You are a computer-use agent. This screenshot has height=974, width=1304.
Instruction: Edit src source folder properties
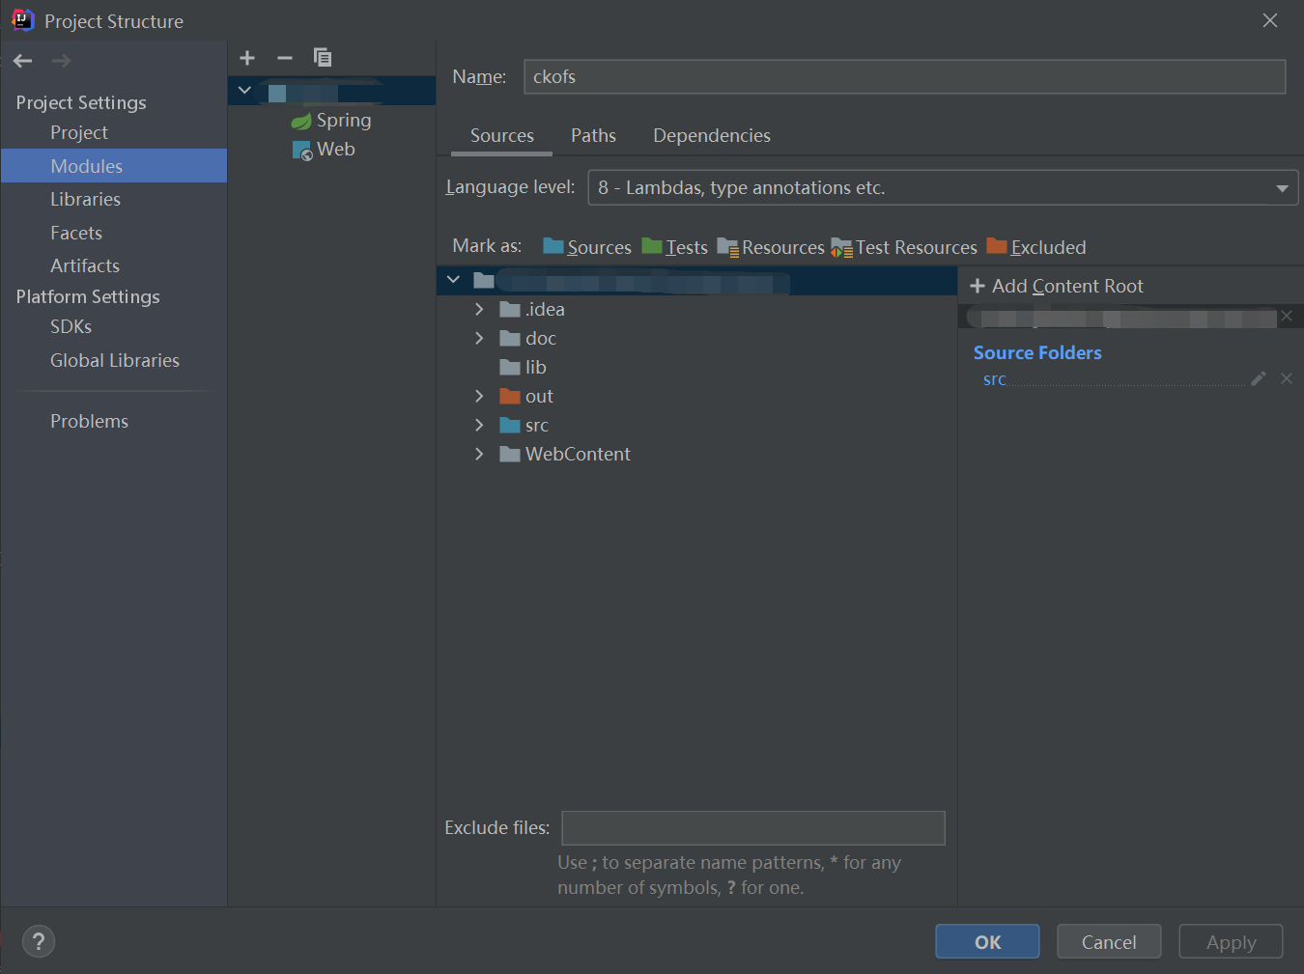pos(1258,379)
